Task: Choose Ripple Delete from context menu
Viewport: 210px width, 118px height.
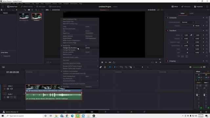Action: click(80, 38)
